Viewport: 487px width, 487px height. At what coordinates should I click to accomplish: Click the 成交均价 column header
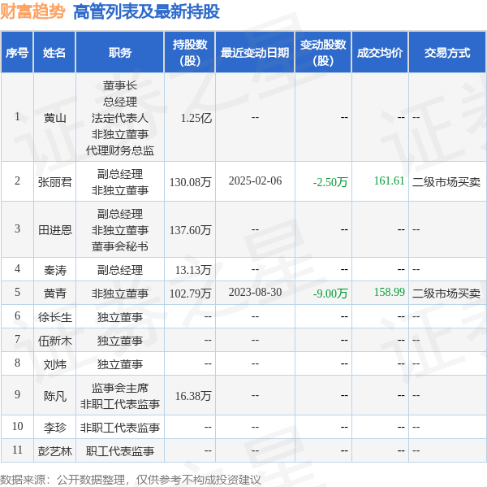(380, 53)
